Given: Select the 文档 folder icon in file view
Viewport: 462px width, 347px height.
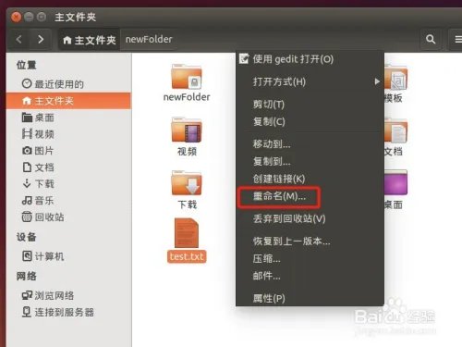Looking at the screenshot, I should pyautogui.click(x=395, y=130).
